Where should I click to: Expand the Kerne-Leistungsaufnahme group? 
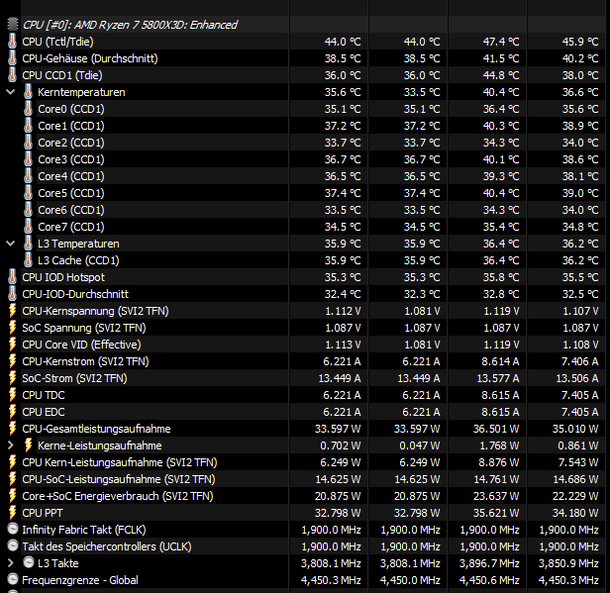pos(11,445)
